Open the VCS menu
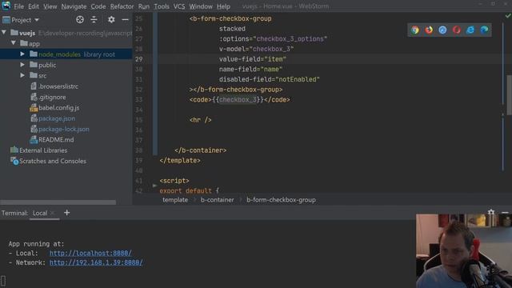Viewport: 512px width, 288px height. [179, 6]
